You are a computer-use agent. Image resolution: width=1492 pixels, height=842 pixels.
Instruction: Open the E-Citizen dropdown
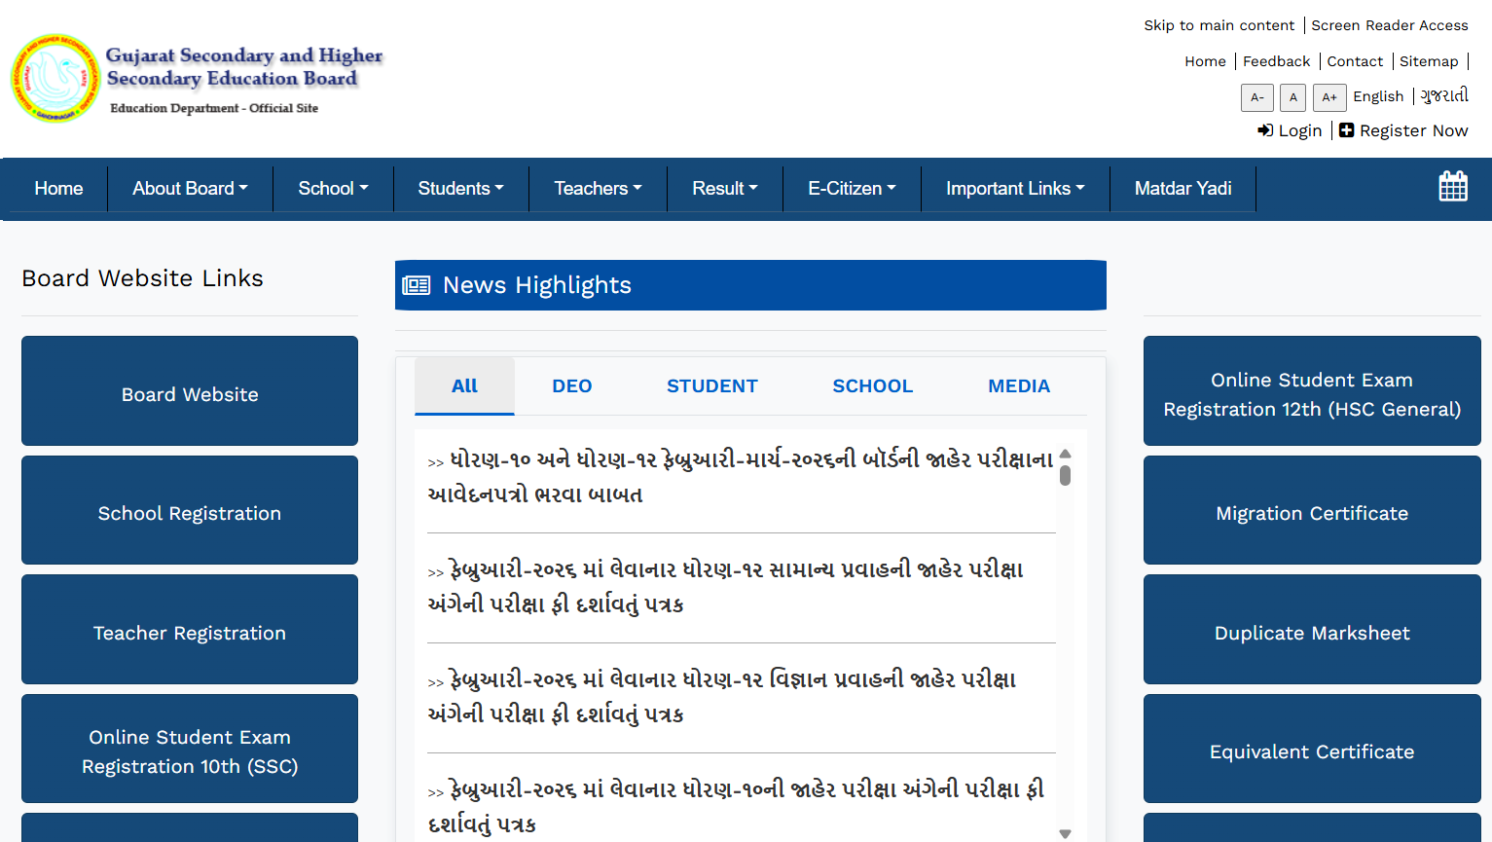(851, 188)
